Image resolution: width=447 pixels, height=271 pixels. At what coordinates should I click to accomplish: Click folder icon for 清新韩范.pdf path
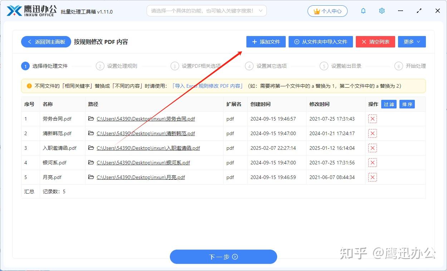91,133
